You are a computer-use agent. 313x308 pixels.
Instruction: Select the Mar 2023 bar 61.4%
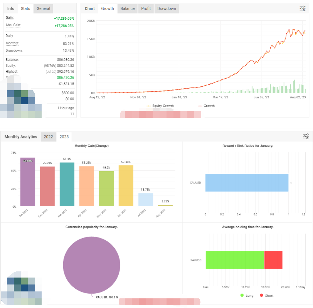coord(67,184)
